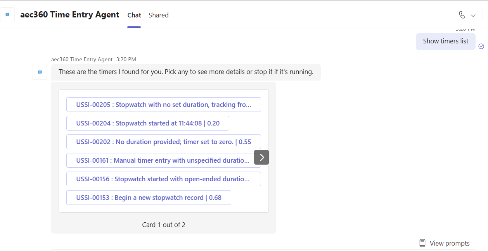Open USSI-00161 manual timer entry
Viewport: 488px width, 251px height.
click(x=160, y=160)
